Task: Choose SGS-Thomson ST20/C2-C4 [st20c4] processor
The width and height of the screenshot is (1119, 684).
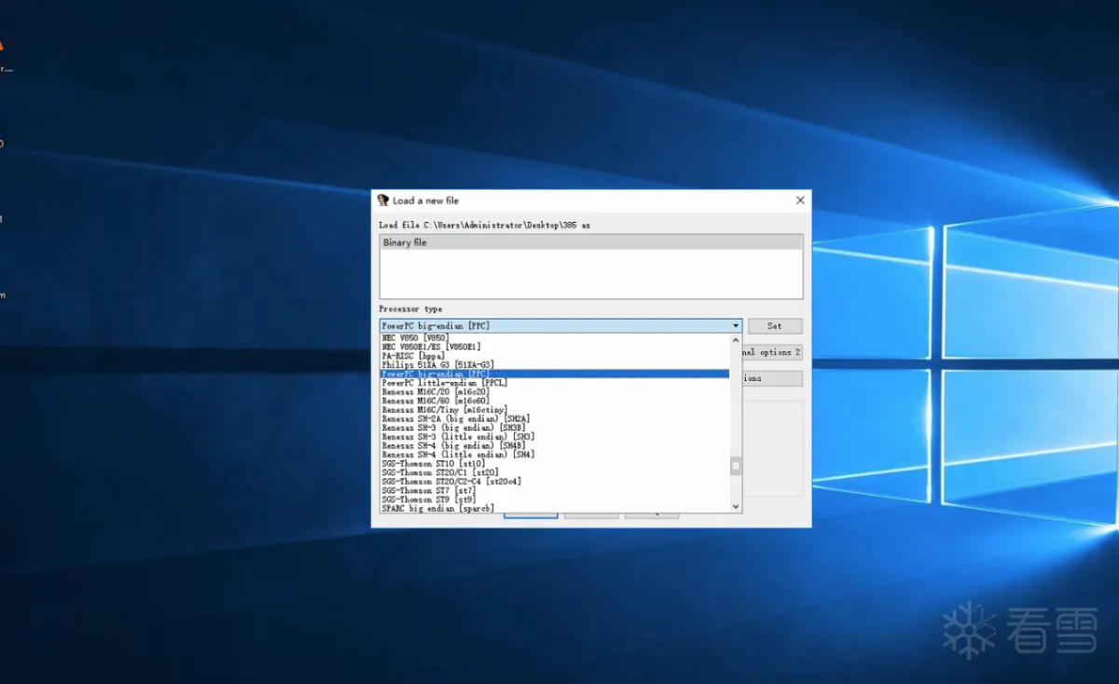Action: 555,482
